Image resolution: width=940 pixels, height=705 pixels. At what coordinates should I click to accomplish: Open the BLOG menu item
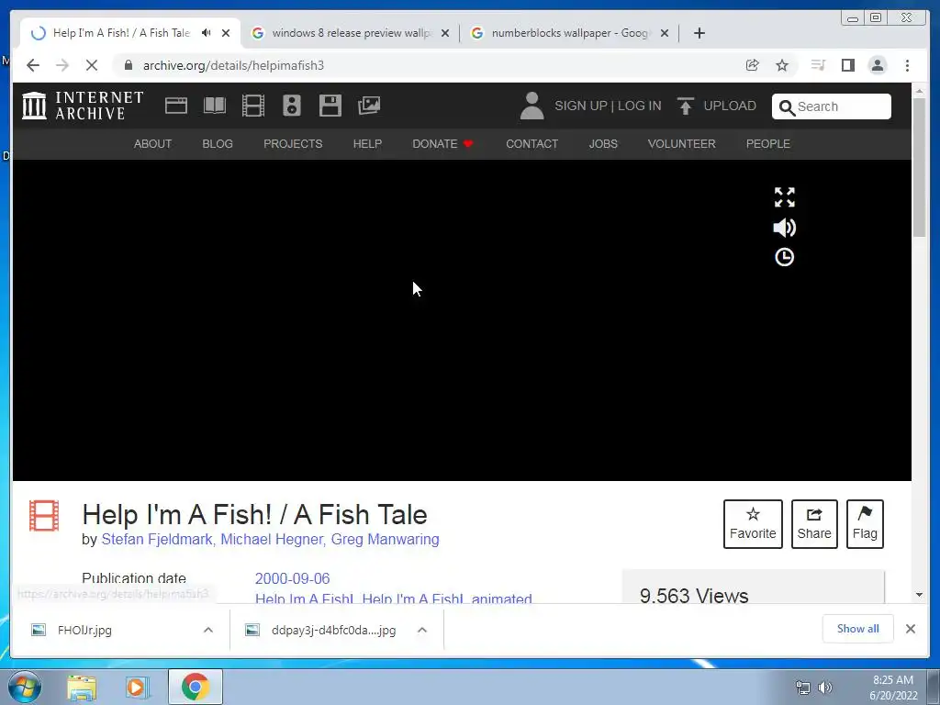click(218, 144)
